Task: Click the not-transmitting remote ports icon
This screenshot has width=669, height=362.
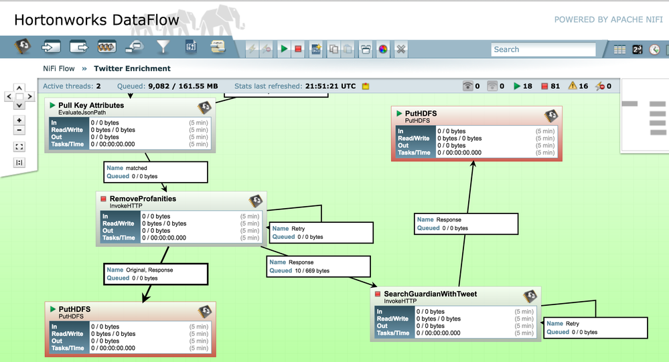Action: (492, 86)
